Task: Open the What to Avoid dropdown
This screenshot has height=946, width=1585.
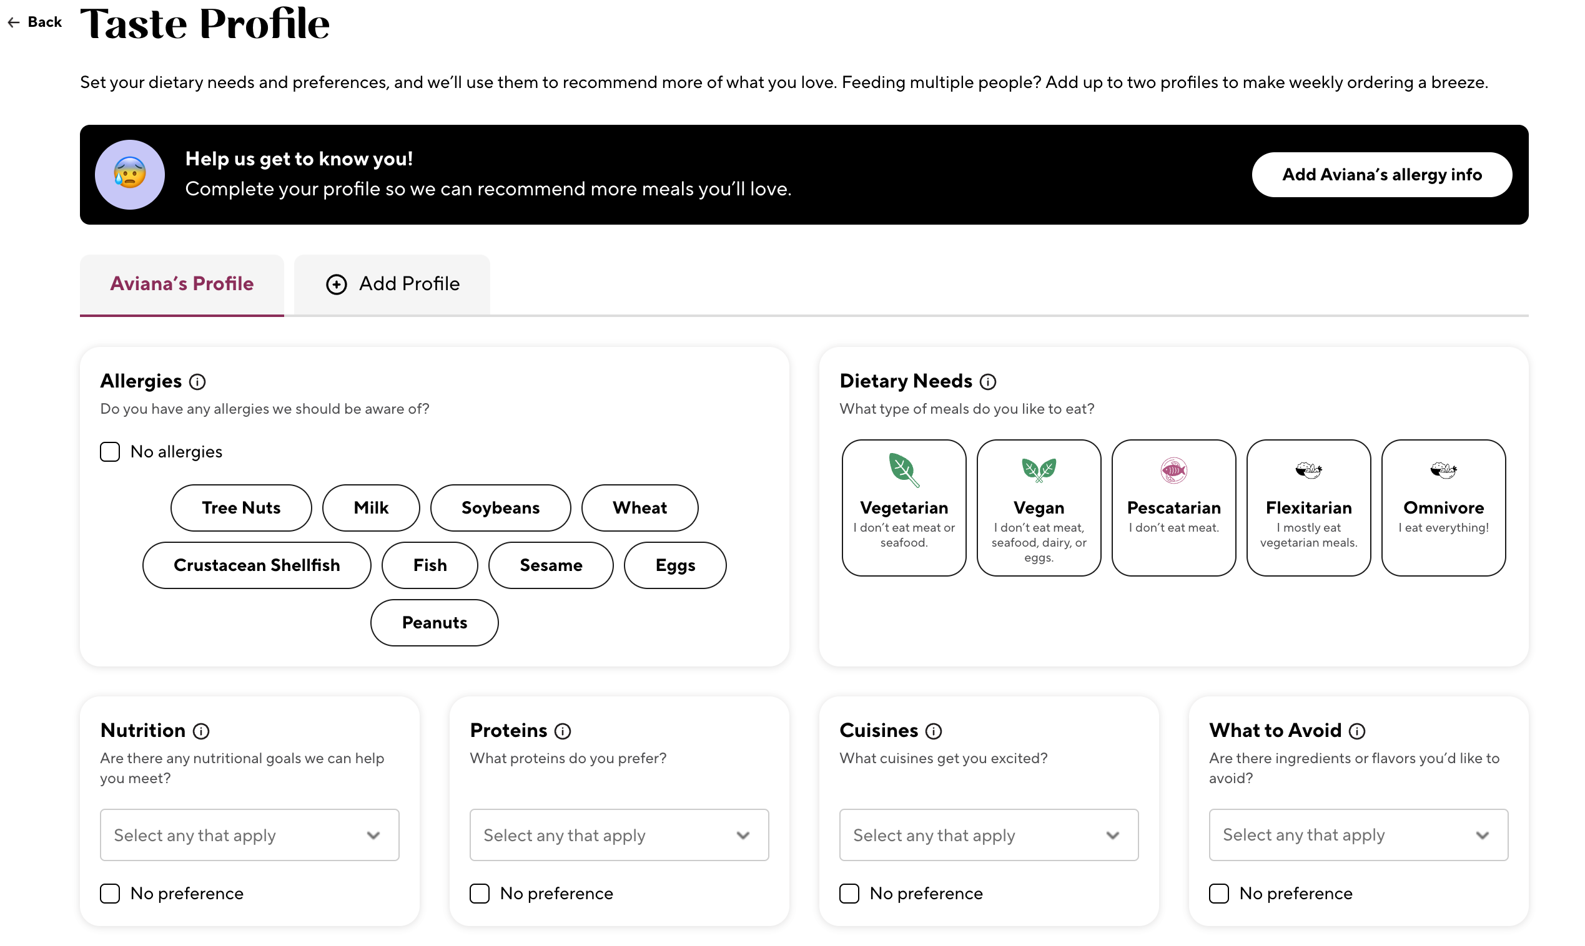Action: [x=1358, y=835]
